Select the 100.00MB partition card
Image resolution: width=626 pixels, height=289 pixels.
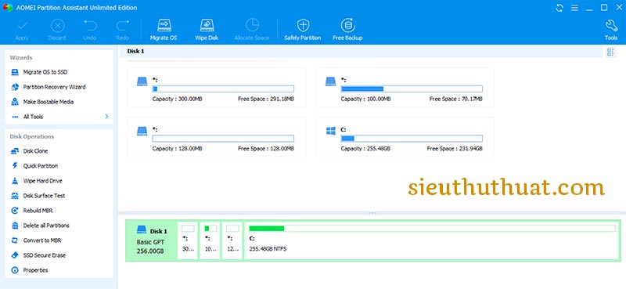point(405,88)
